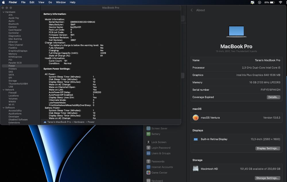Select Graphics/Displays in hardware list
The image size is (287, 182).
coord(18,51)
